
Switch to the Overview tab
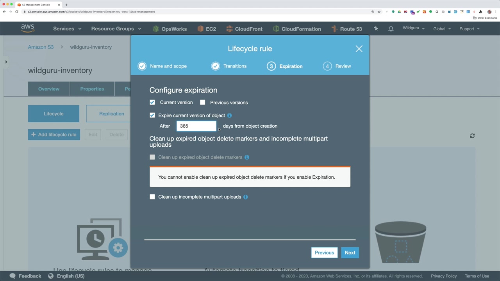(x=49, y=89)
